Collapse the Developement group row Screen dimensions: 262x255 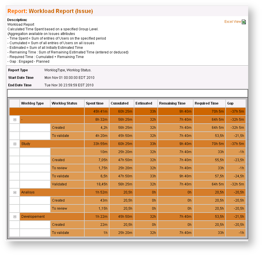[15, 217]
